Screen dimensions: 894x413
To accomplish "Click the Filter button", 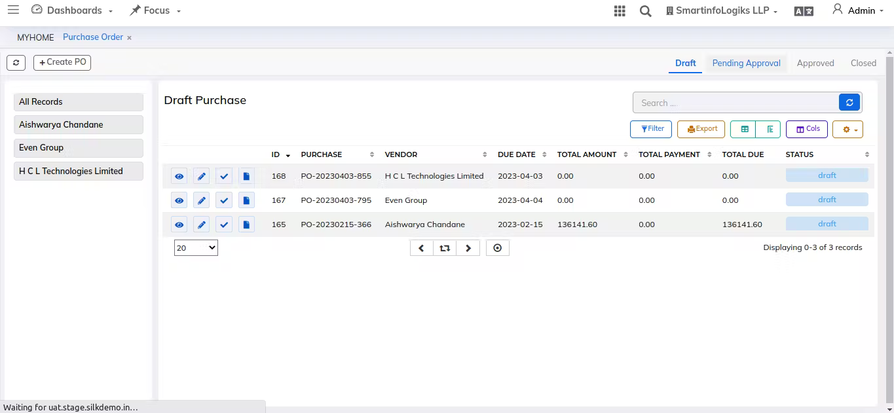I will 651,129.
